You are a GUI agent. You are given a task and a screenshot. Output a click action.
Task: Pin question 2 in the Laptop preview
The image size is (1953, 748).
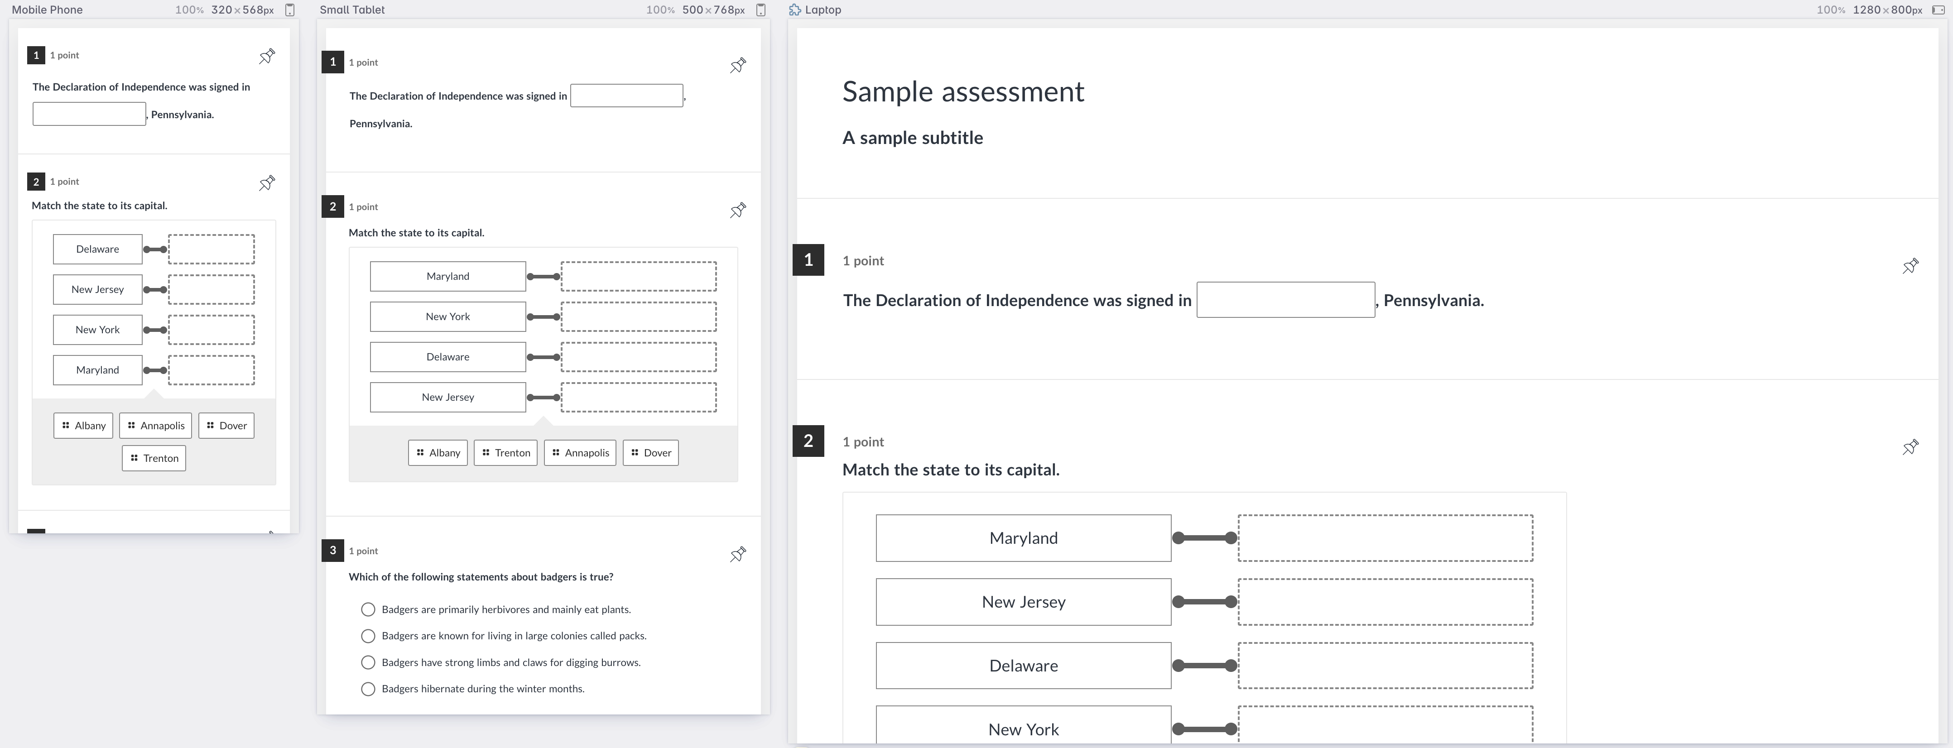tap(1910, 447)
